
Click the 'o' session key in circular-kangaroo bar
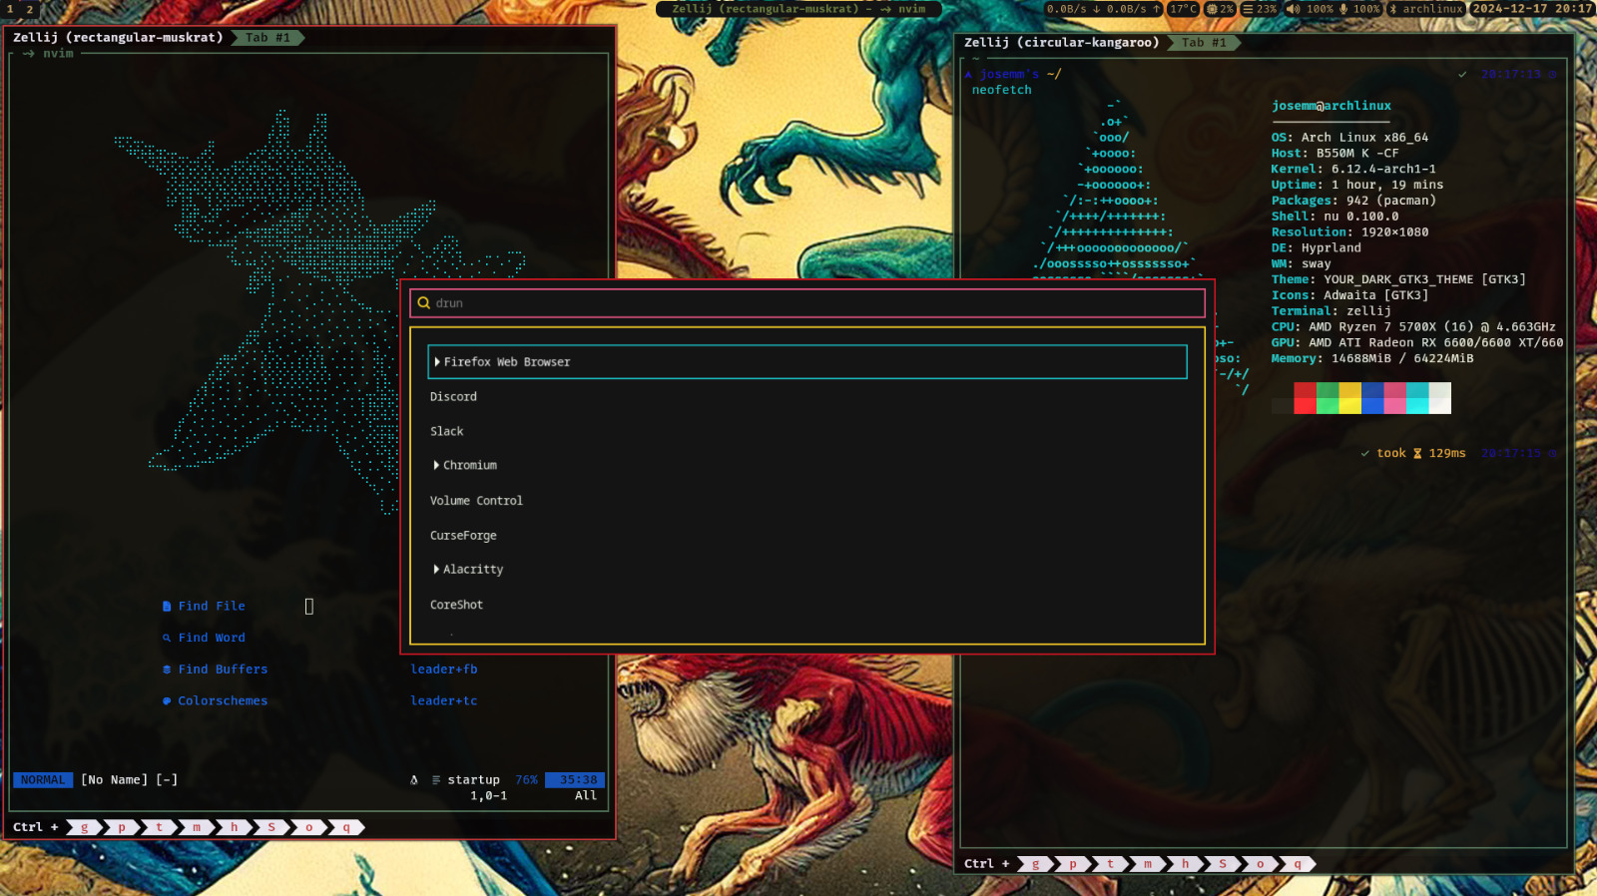[x=1261, y=864]
